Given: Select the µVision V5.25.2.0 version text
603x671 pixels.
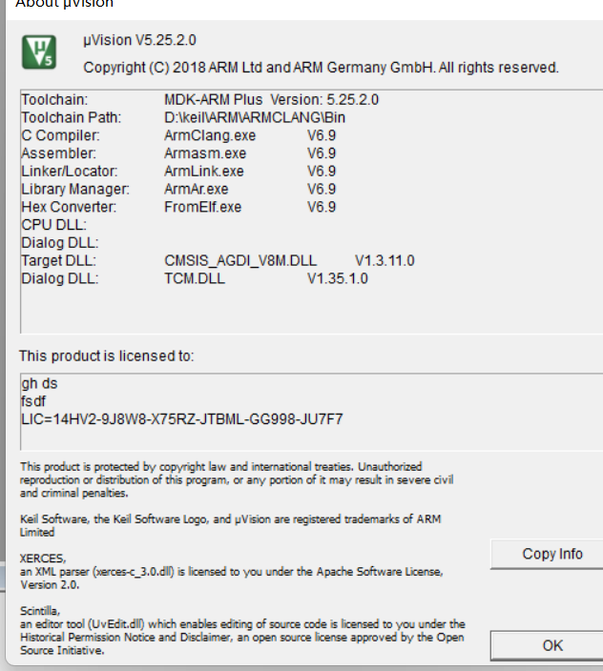Looking at the screenshot, I should point(139,40).
